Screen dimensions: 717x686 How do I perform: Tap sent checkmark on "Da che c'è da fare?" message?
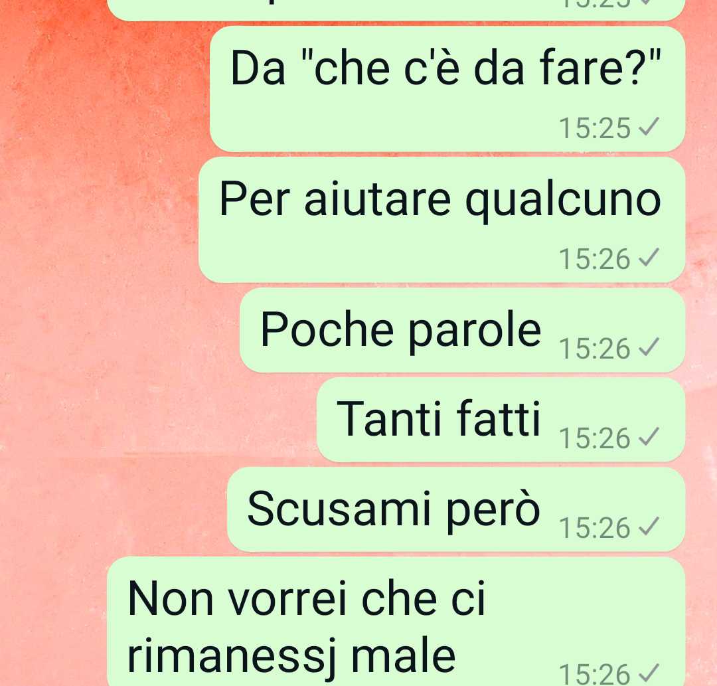point(649,127)
